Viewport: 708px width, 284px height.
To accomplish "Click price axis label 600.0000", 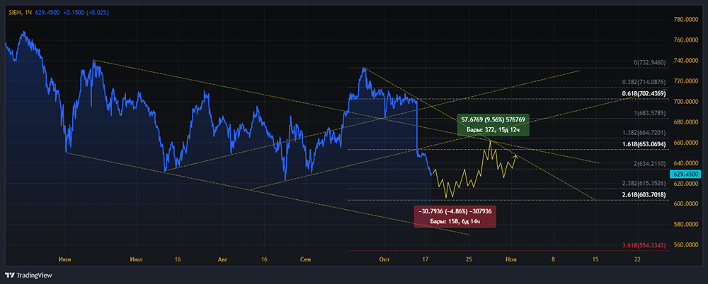I will click(685, 203).
